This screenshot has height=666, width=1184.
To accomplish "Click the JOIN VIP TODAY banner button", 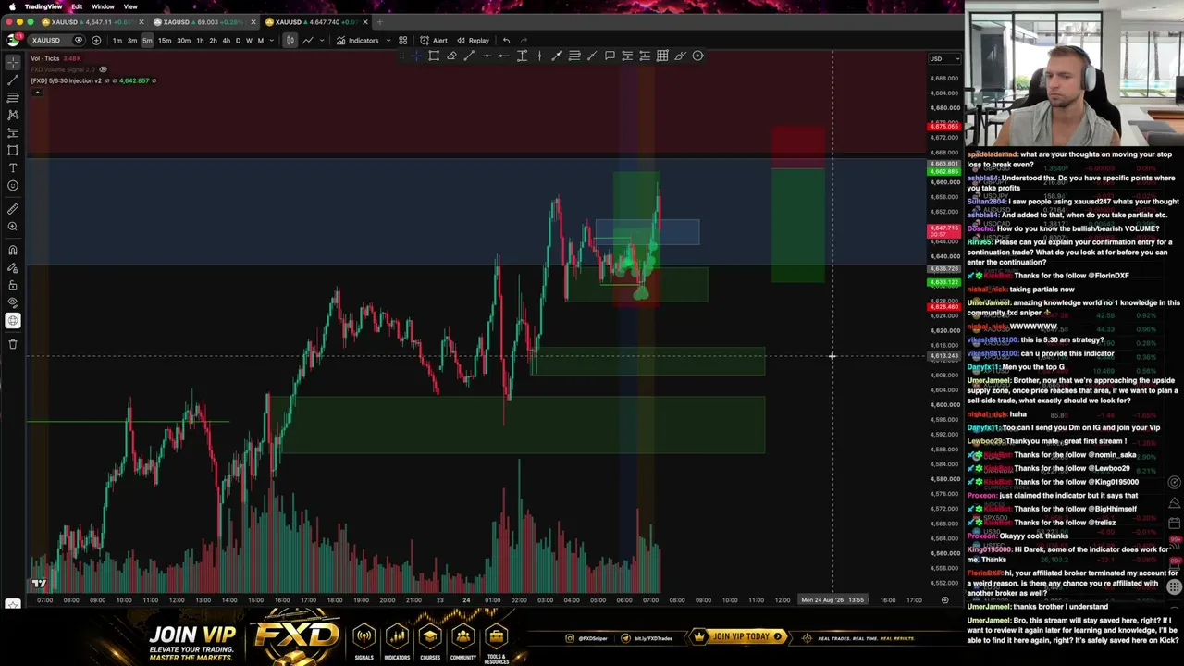I will 738,636.
